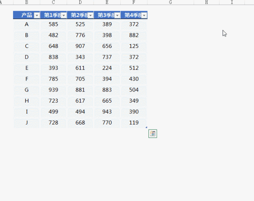Click cell with value 393
254x201 pixels.
pyautogui.click(x=53, y=68)
